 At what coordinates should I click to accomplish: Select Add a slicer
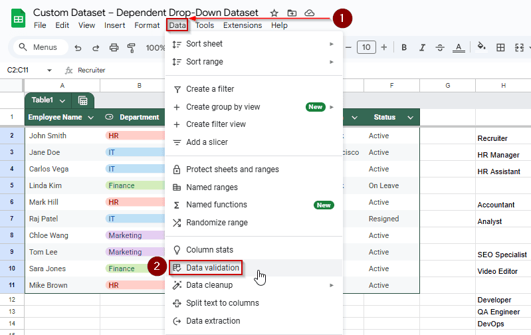254,142
